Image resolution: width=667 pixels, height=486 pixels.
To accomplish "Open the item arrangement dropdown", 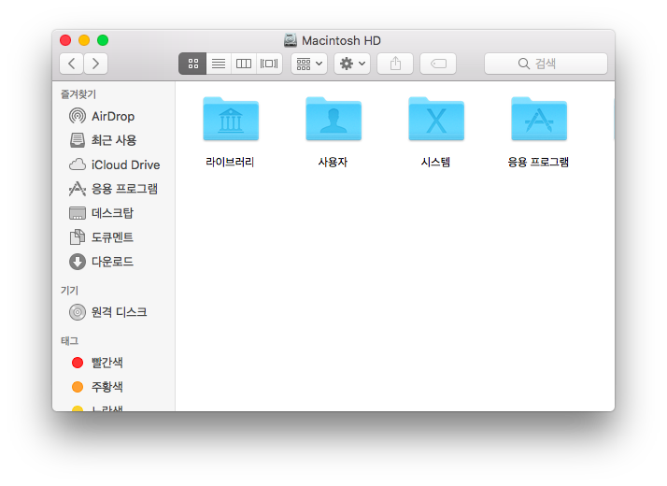I will (x=309, y=64).
